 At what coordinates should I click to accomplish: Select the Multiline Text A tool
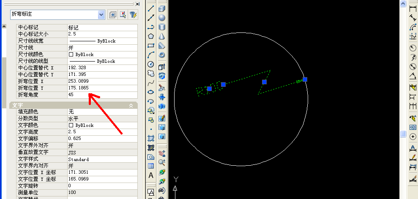tap(151, 175)
